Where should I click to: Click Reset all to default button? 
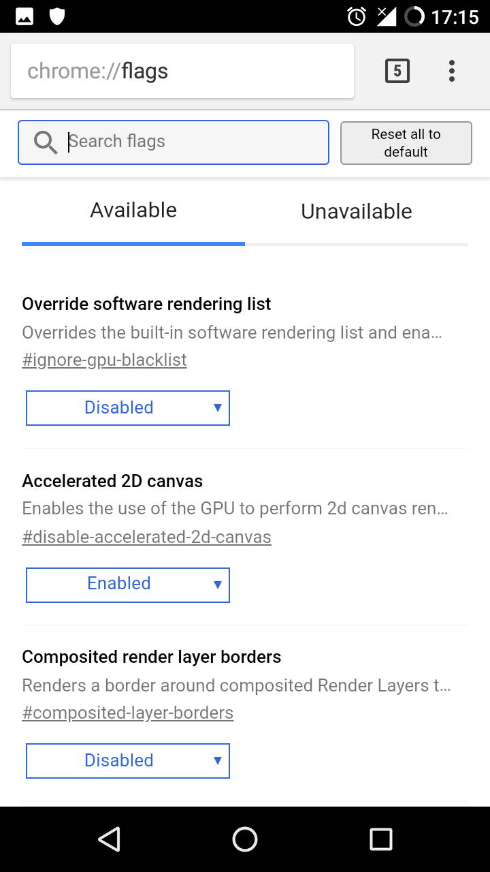pyautogui.click(x=406, y=143)
